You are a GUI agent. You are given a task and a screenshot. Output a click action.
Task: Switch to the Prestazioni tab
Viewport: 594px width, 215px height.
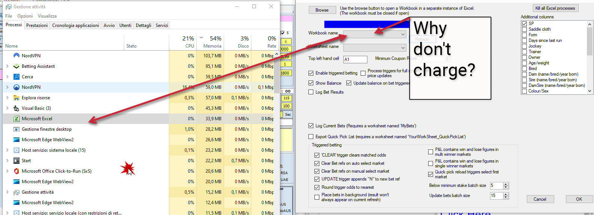(37, 25)
